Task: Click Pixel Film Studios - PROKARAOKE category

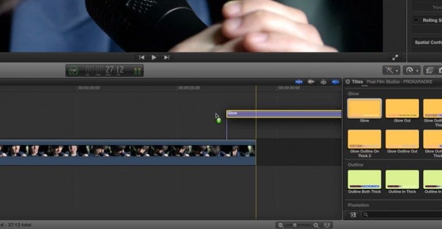Action: point(399,81)
